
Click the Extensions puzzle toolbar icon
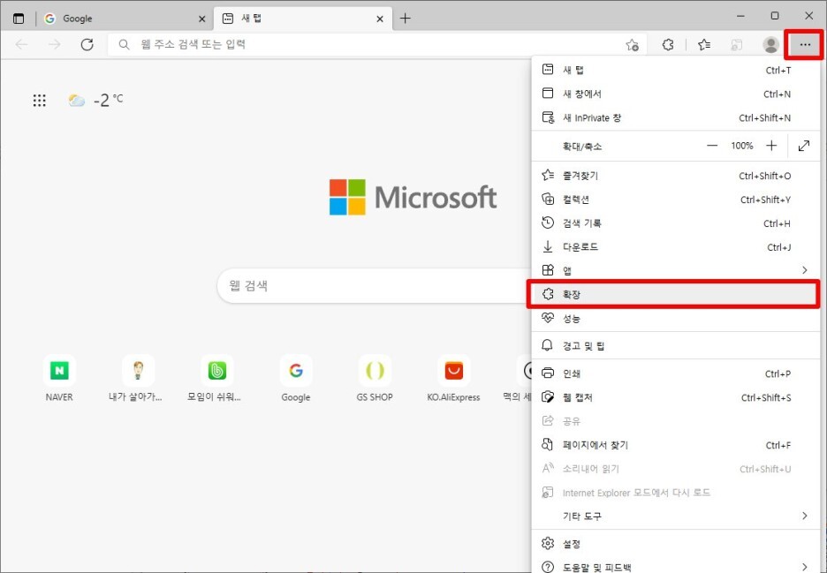668,45
